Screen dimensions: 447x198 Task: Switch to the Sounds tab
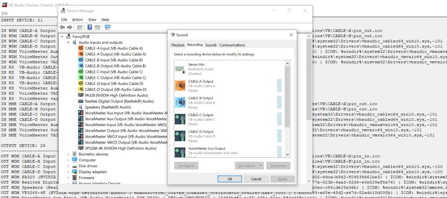211,45
